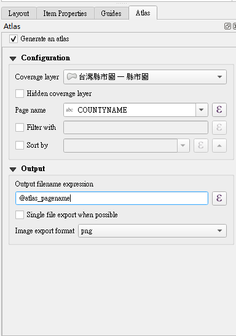Screen dimensions: 236x336
Task: Switch to the Layout tab
Action: click(18, 14)
